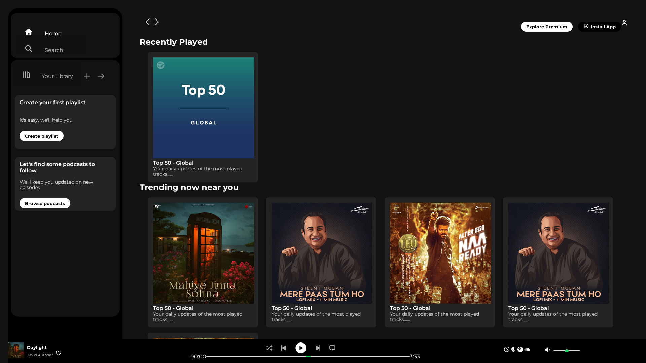Click the SoundCloud-style cloud icon

point(527,349)
